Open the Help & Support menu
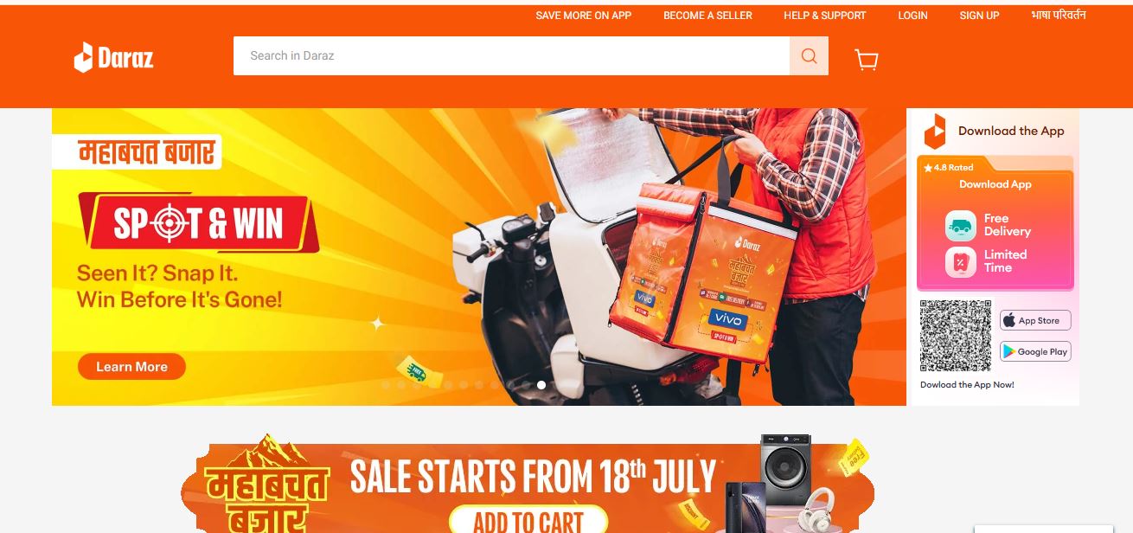Screen dimensions: 1133x533 [x=825, y=16]
